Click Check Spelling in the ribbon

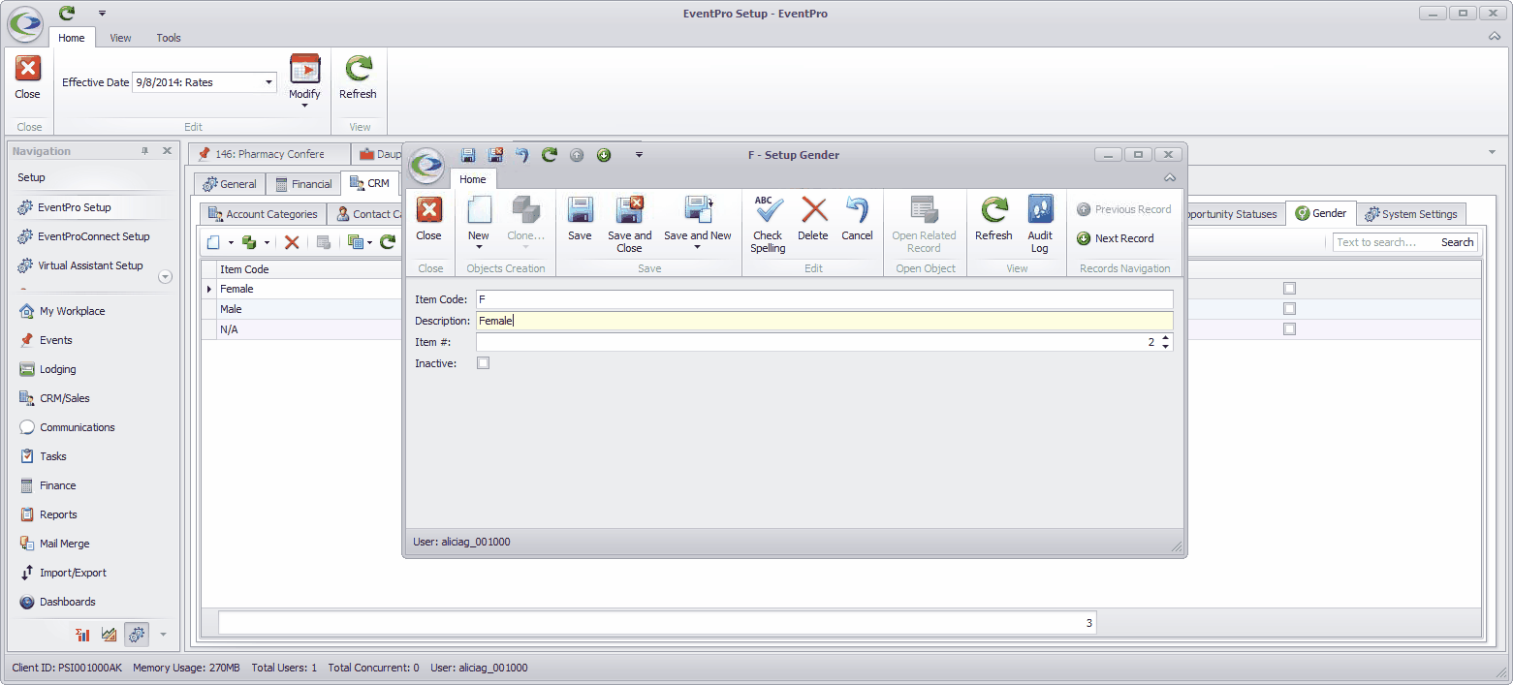[768, 225]
